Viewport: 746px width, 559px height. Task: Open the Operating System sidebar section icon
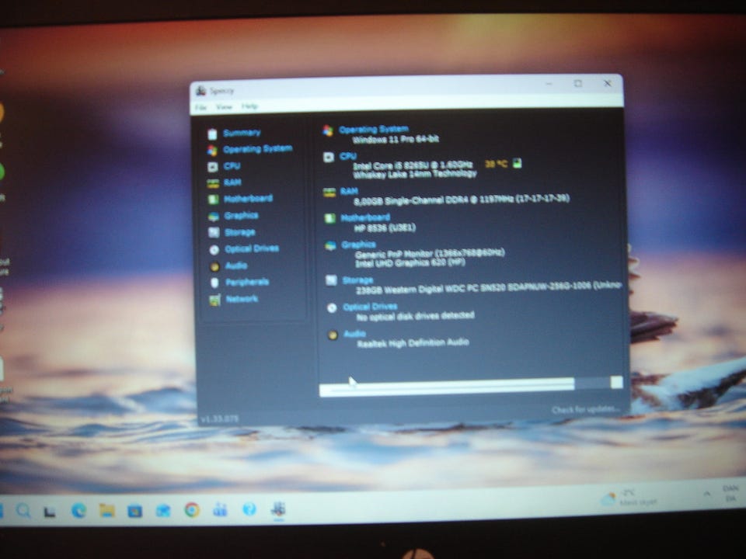tap(212, 151)
